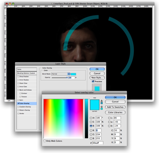Click the gamut-corrected color square
The height and width of the screenshot is (153, 159).
point(102,103)
